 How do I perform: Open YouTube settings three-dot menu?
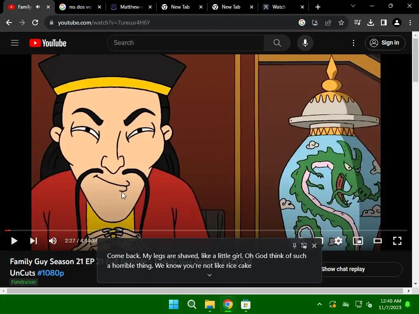click(x=353, y=43)
